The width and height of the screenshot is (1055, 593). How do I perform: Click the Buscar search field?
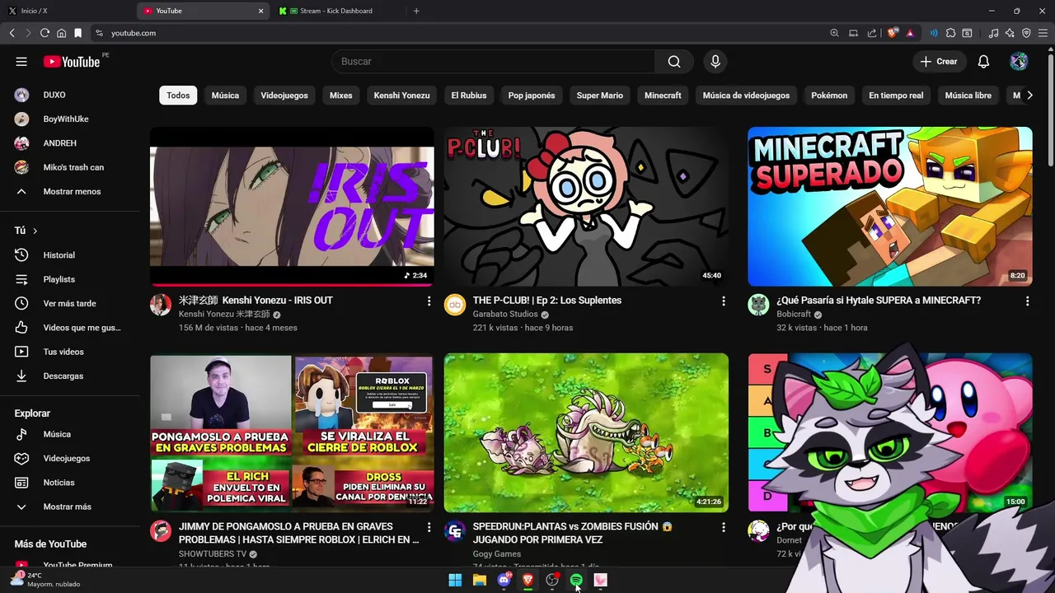click(x=493, y=62)
